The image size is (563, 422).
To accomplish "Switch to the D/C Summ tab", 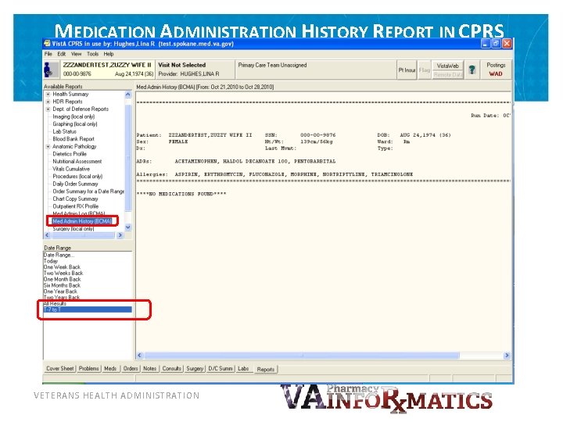I will (221, 369).
